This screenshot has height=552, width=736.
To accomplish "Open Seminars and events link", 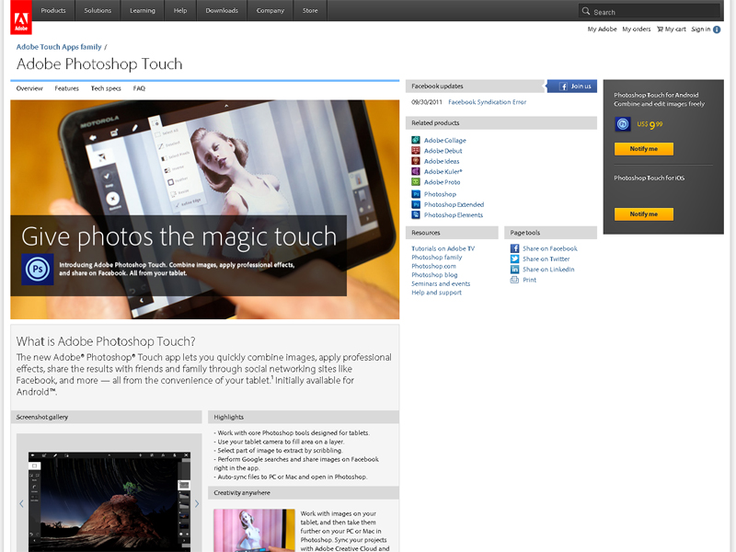I will coord(441,283).
